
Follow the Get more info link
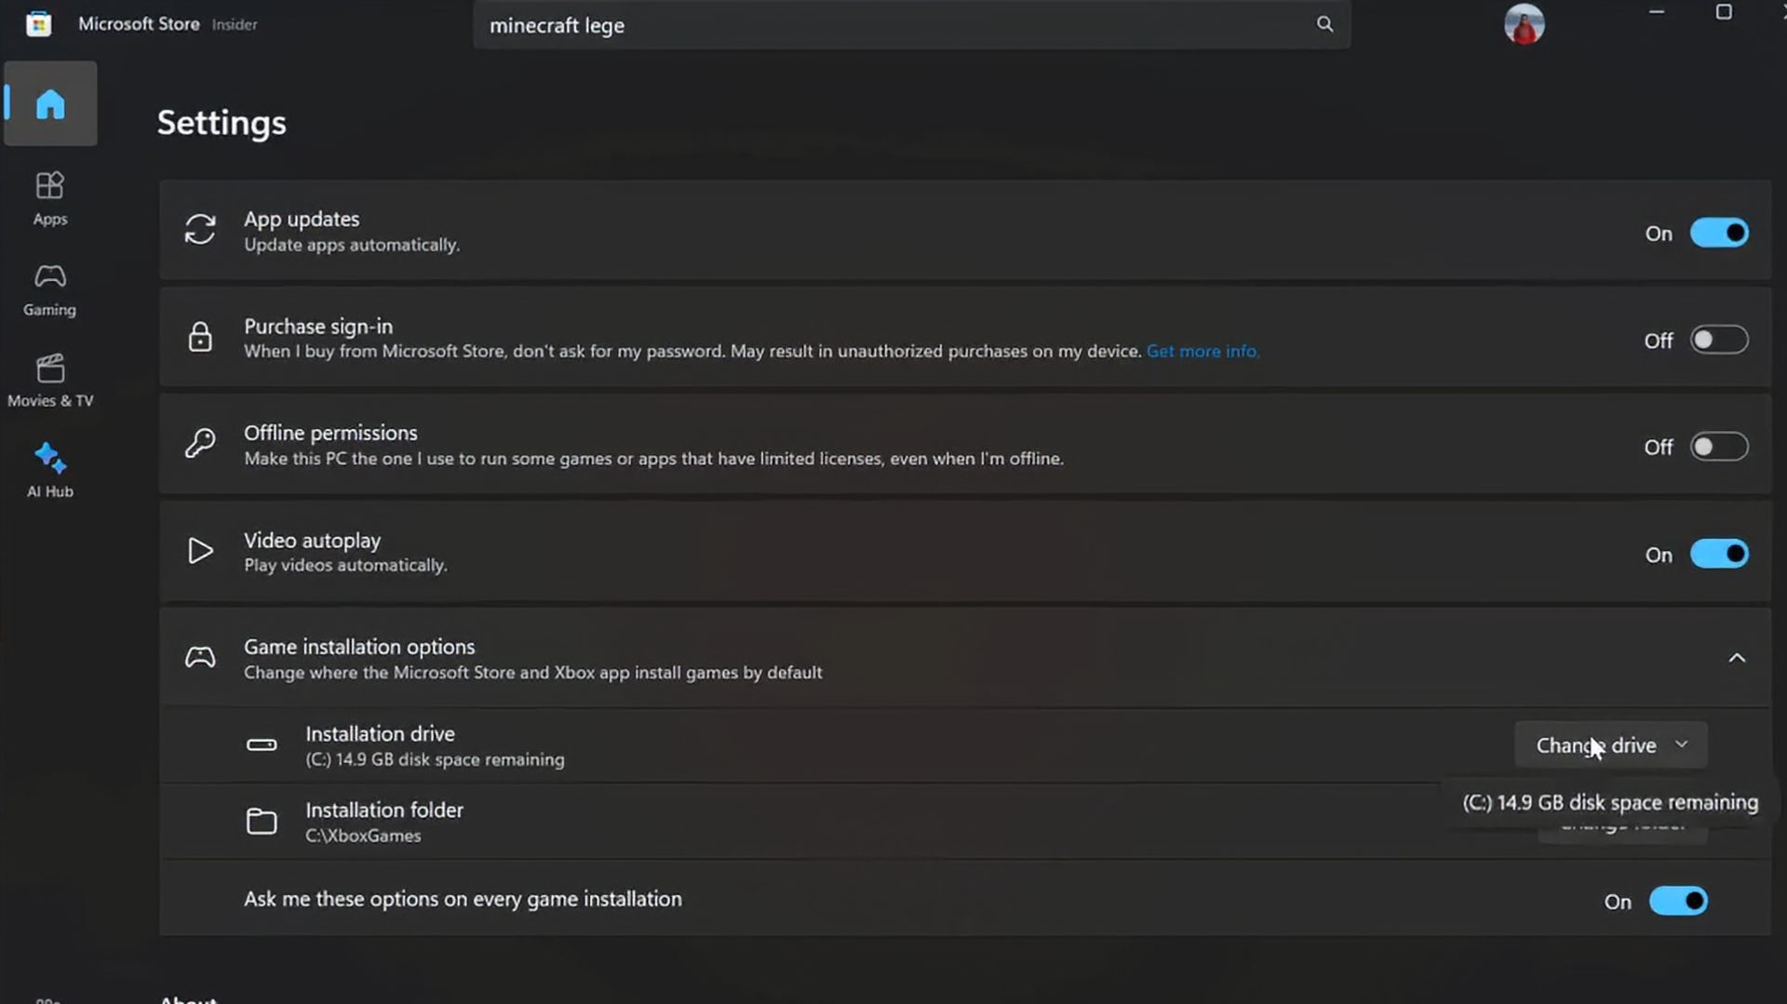click(1203, 351)
